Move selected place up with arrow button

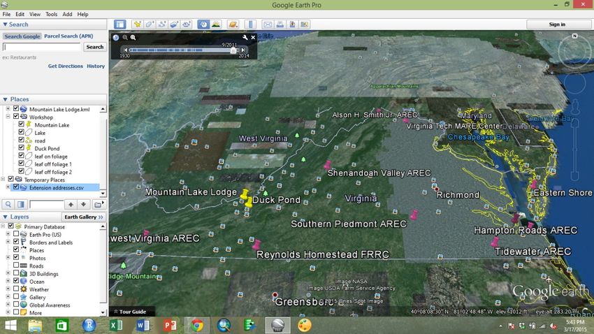coord(71,205)
